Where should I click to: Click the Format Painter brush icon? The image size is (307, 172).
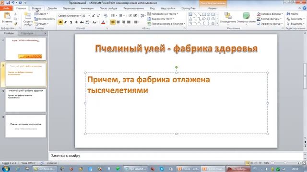[15, 24]
